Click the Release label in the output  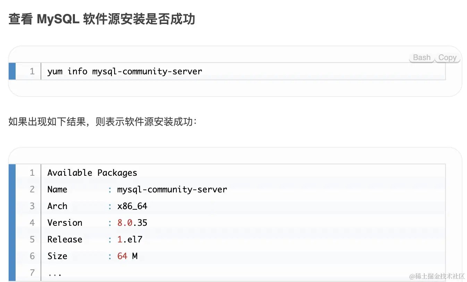pyautogui.click(x=65, y=240)
